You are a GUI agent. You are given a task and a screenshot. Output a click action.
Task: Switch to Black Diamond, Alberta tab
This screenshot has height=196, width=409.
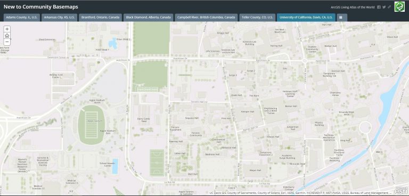pos(149,18)
